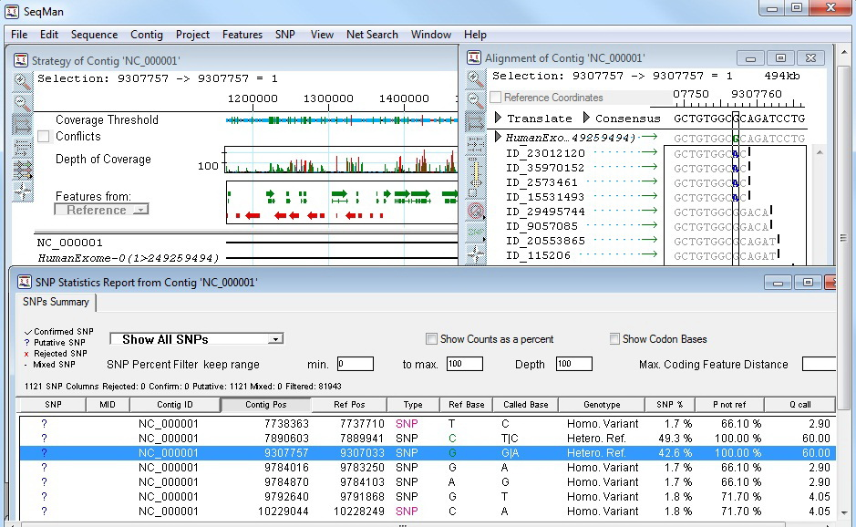
Task: Click the Q call column header
Action: tap(799, 405)
